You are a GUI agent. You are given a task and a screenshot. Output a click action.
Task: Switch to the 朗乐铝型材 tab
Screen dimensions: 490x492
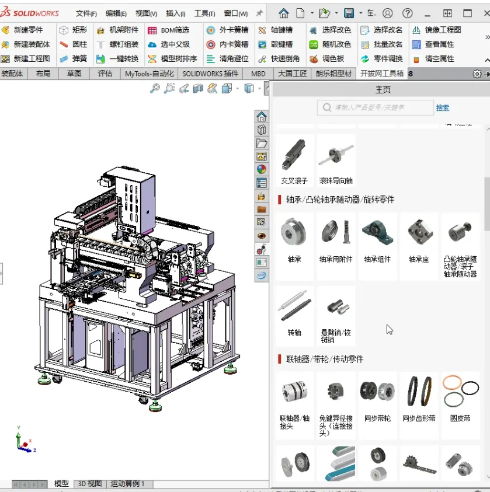point(333,74)
